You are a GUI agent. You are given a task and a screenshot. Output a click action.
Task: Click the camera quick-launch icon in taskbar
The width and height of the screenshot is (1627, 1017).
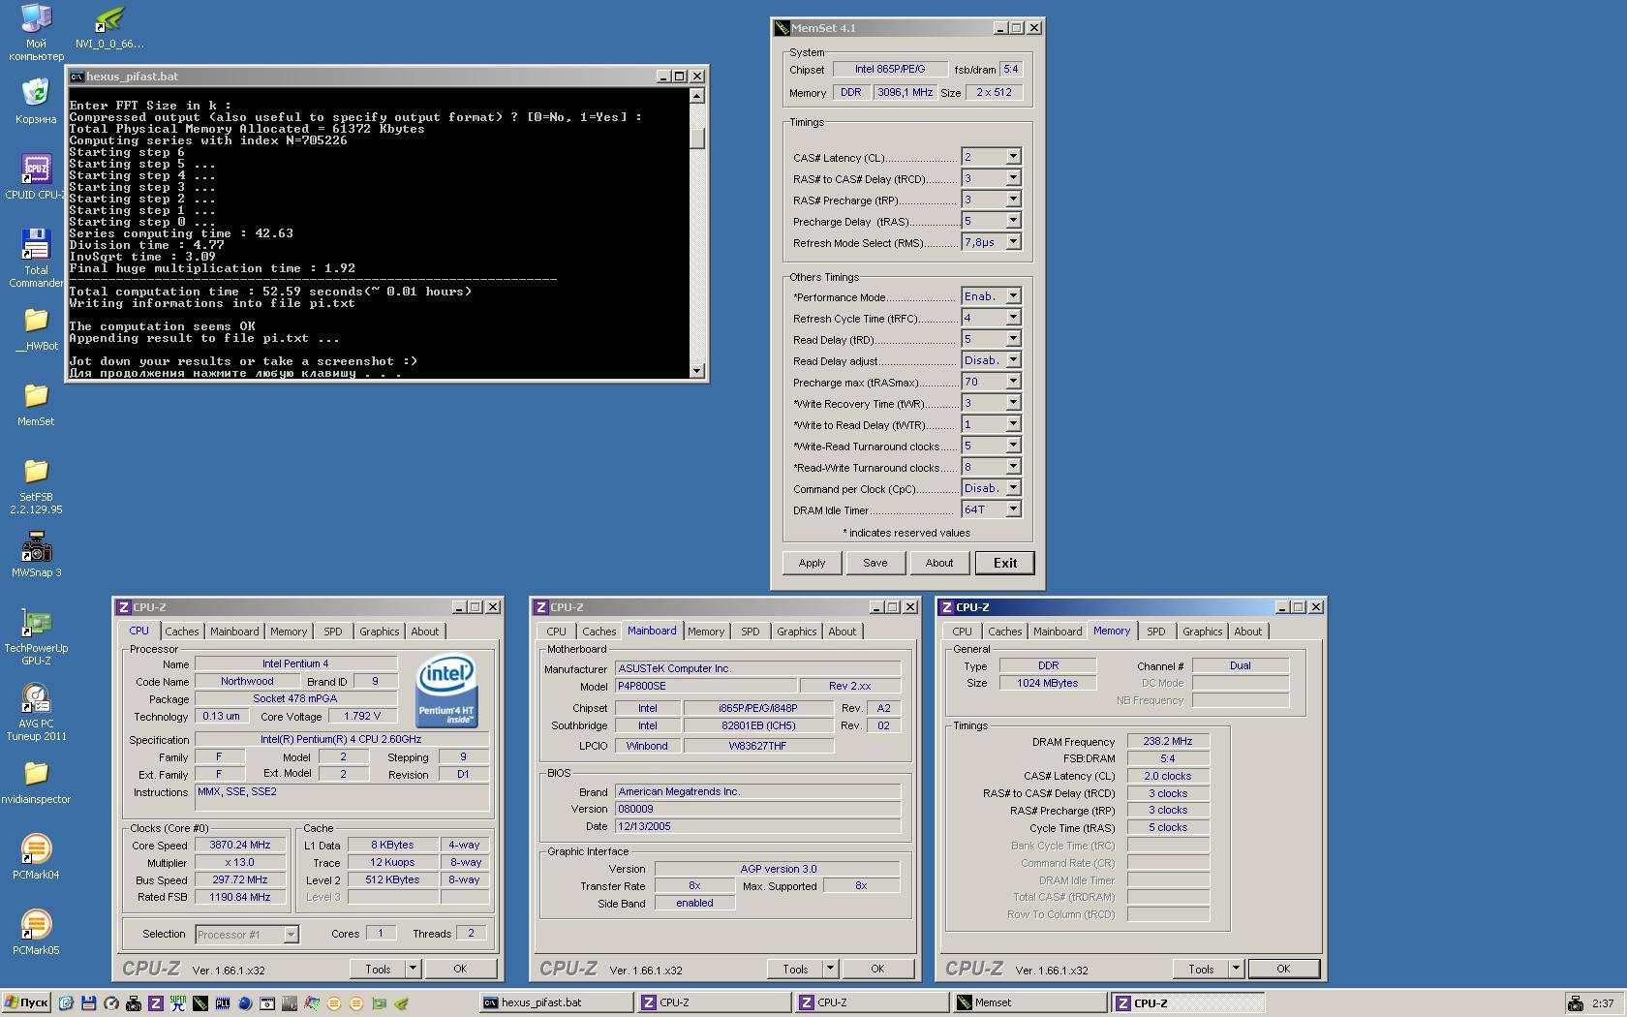click(x=134, y=1003)
